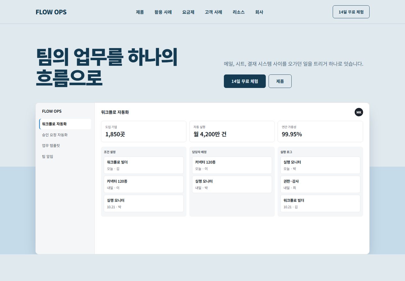Click the hero headline 팀의 업무를 하나의 흐름으로
Screen dimensions: 405x281
[x=107, y=67]
